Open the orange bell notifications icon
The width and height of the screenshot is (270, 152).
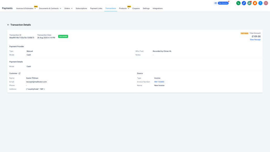pos(255,3)
